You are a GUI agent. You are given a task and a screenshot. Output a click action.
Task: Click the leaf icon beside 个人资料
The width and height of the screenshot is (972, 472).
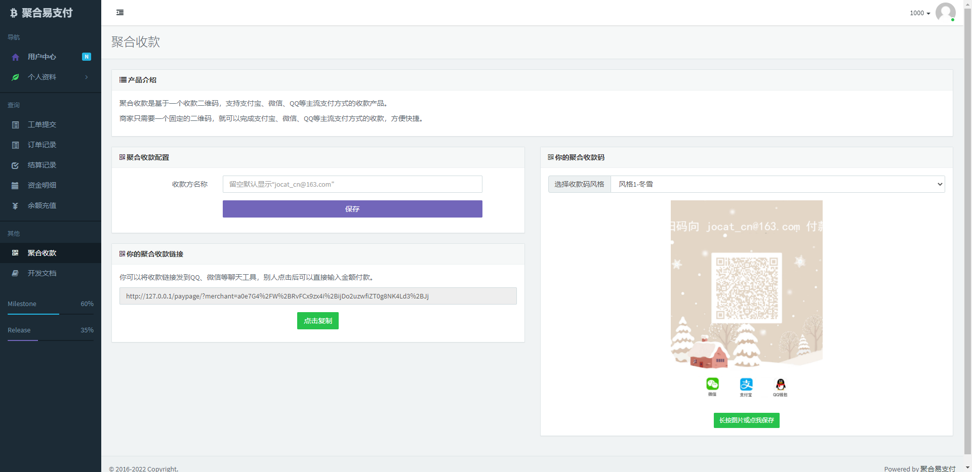pos(15,77)
